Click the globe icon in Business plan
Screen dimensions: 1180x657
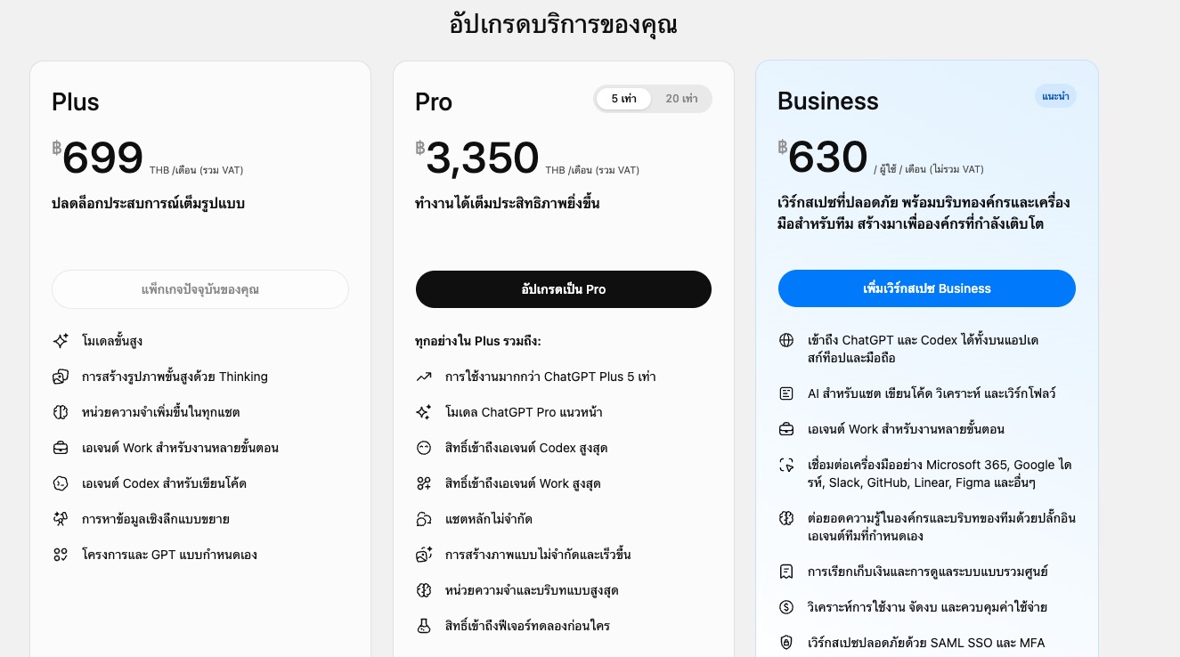point(786,340)
